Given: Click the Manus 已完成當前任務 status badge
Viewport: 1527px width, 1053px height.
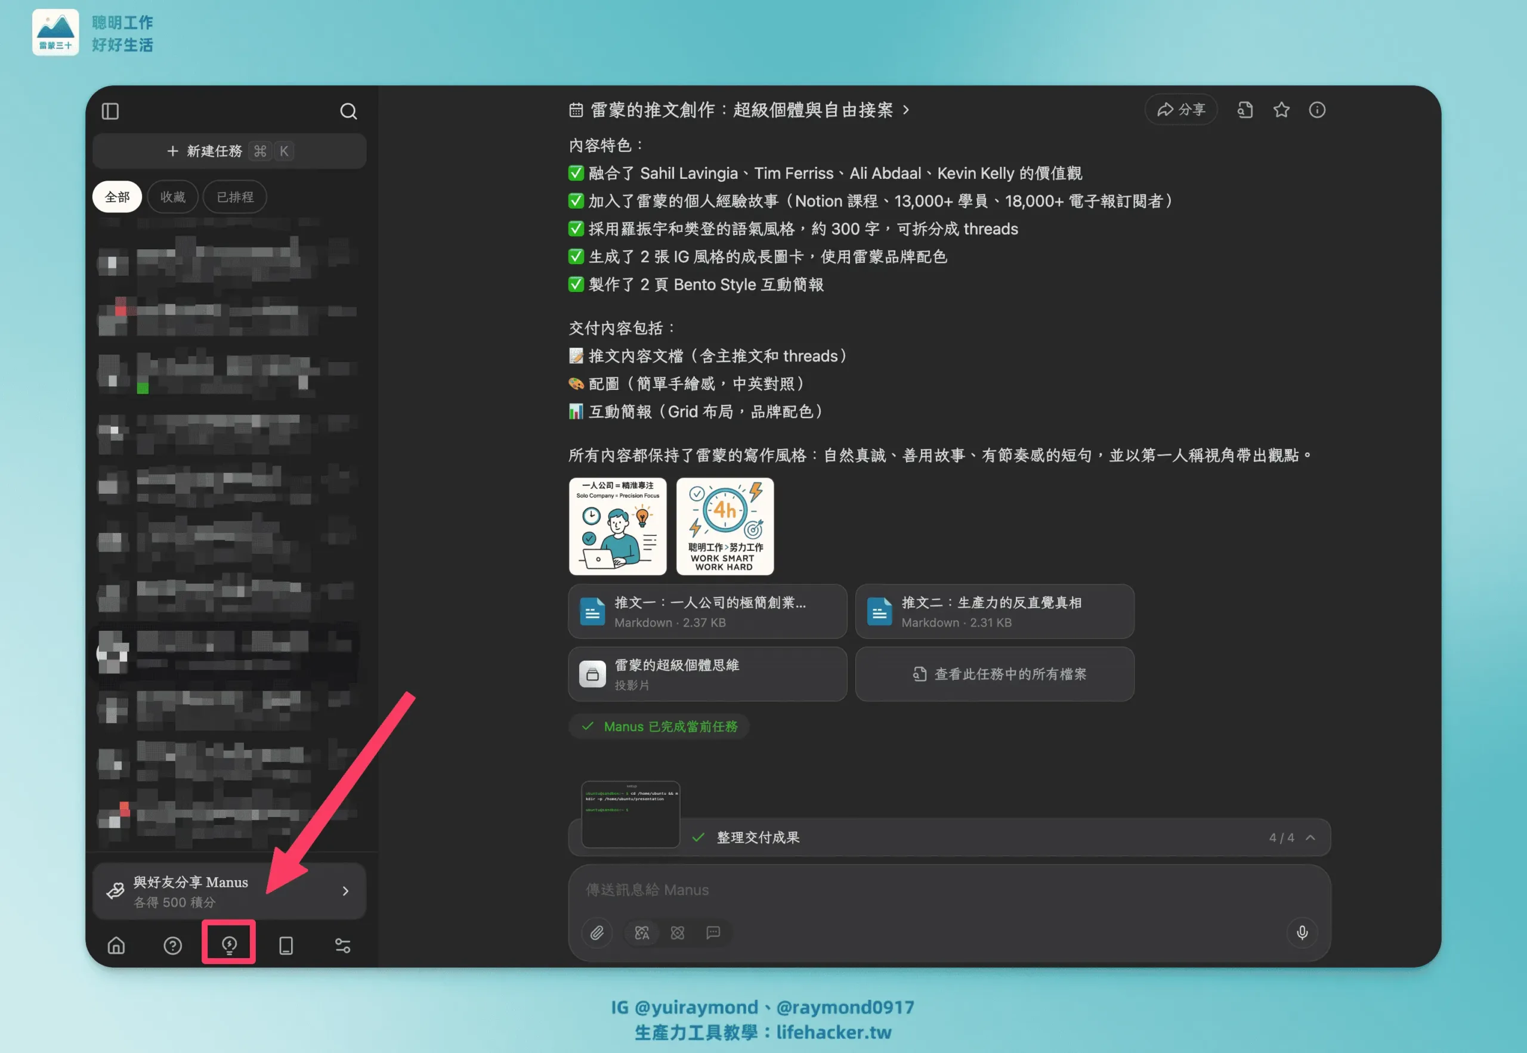Looking at the screenshot, I should click(659, 726).
